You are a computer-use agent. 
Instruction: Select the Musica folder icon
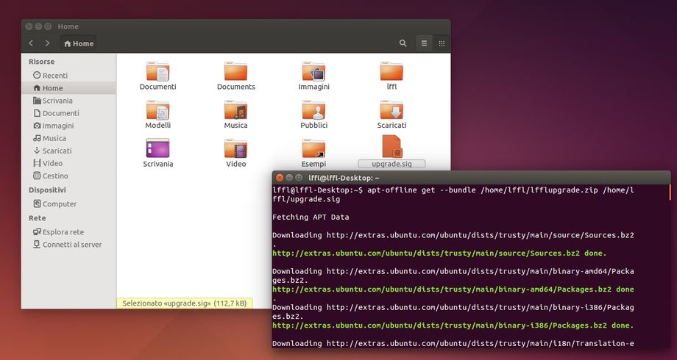point(235,111)
